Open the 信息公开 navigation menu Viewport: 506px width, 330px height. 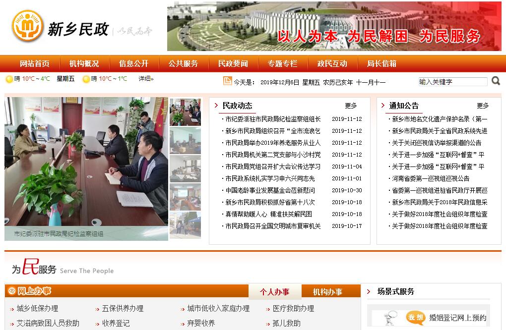pyautogui.click(x=133, y=64)
